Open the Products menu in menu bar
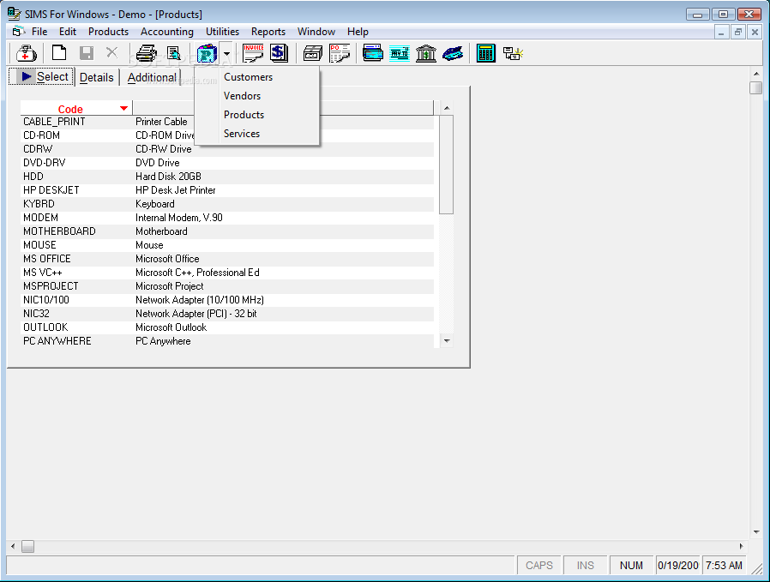 coord(108,32)
